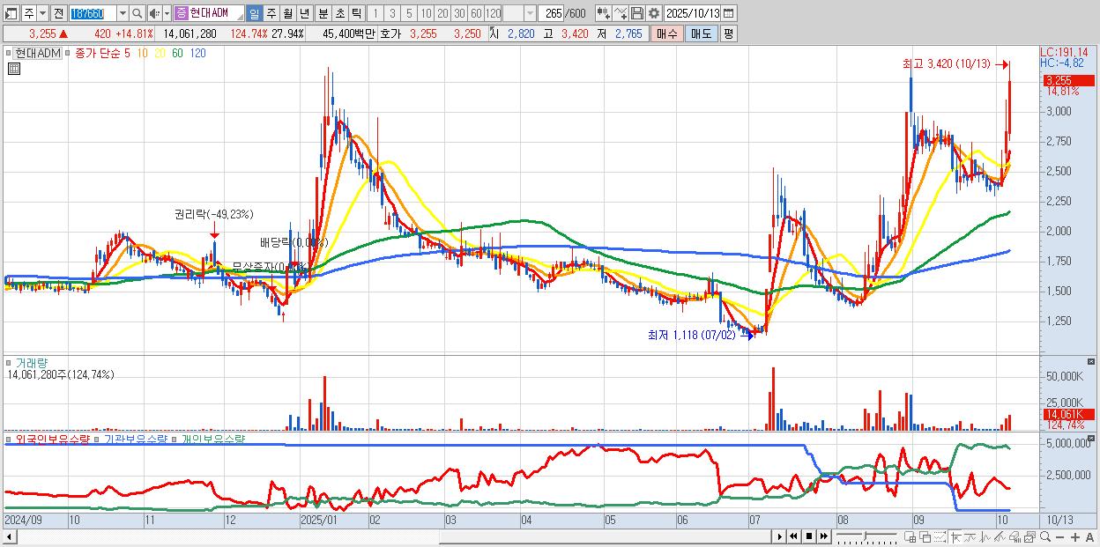Select the 년 (yearly) period toggle

point(304,13)
